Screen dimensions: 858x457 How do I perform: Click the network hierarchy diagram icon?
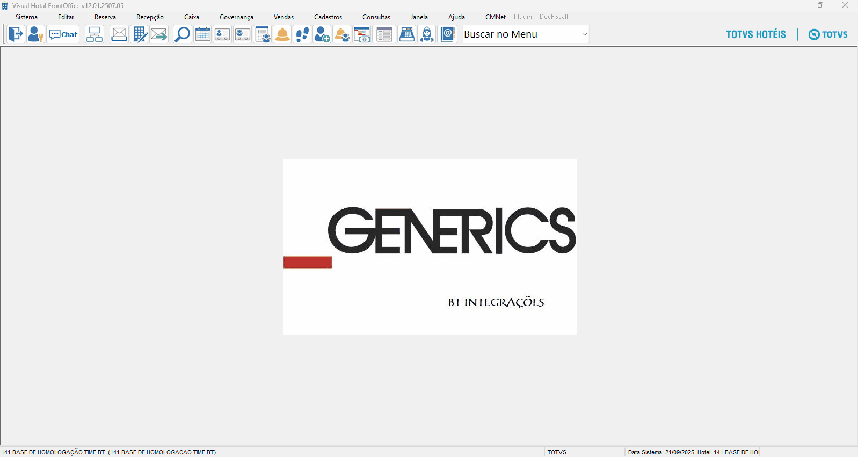pos(94,34)
